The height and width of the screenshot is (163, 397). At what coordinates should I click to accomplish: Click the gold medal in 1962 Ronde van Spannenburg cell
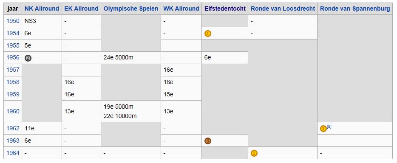(323, 129)
